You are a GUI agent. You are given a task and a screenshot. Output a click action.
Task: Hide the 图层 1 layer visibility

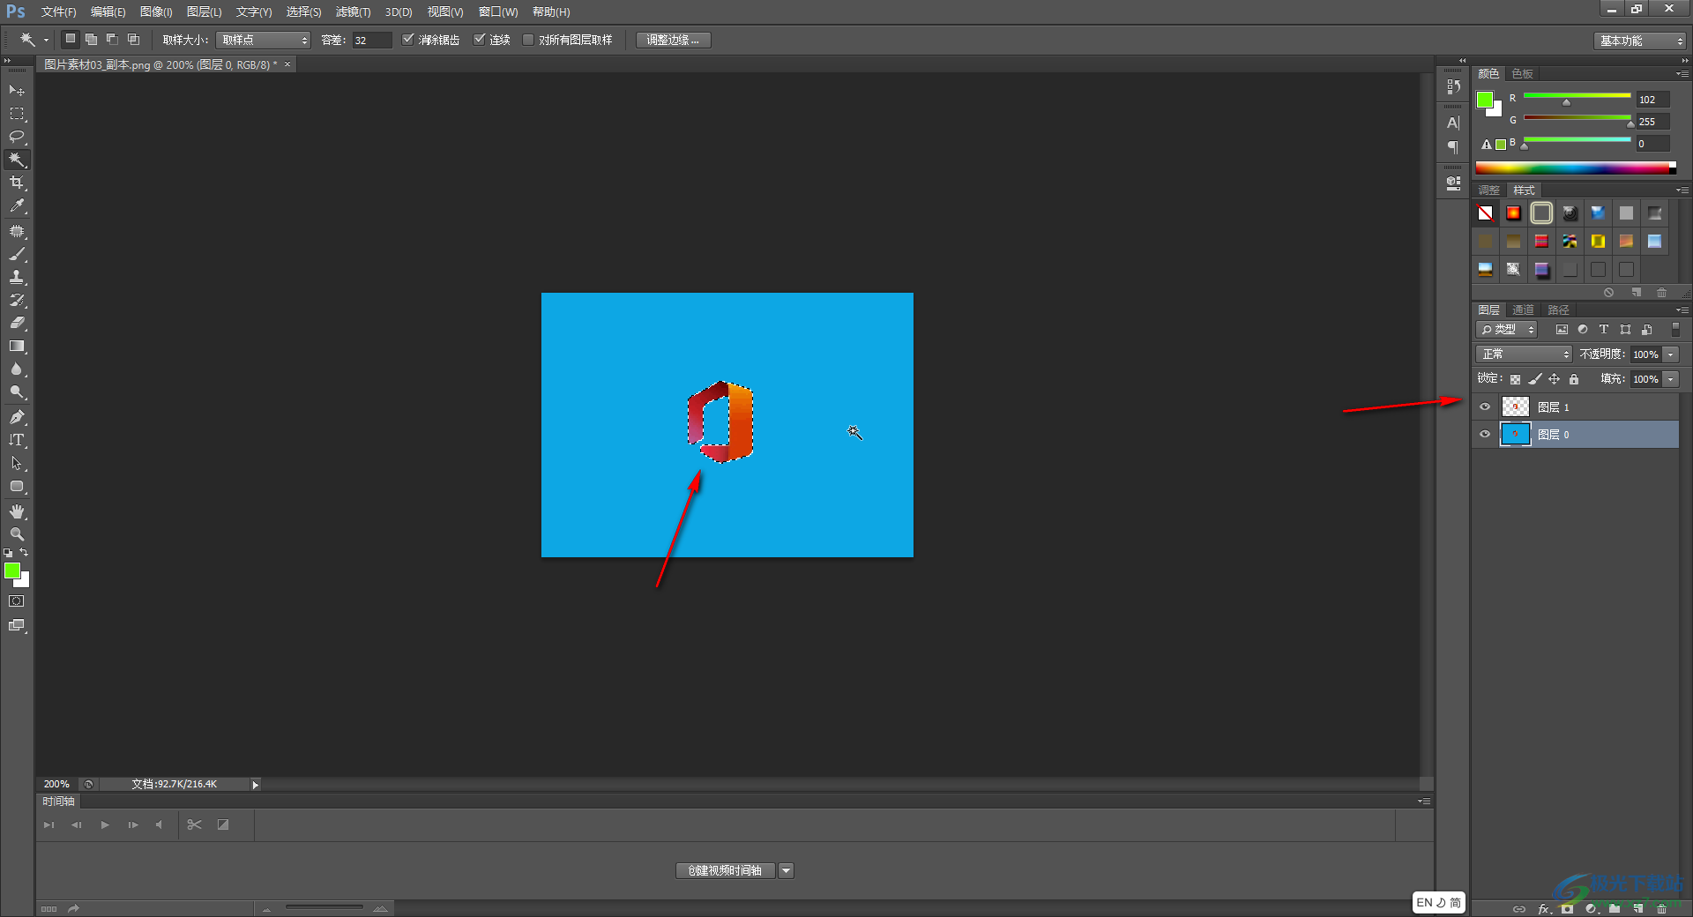(x=1485, y=406)
